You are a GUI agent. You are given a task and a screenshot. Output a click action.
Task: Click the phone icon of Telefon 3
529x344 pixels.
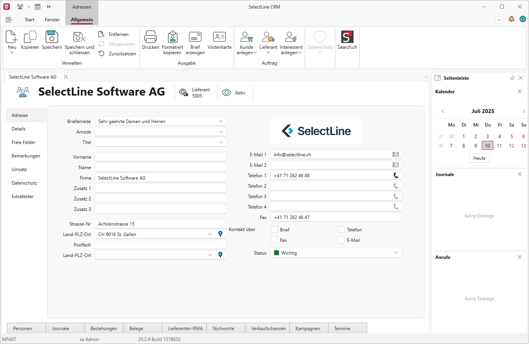[396, 196]
